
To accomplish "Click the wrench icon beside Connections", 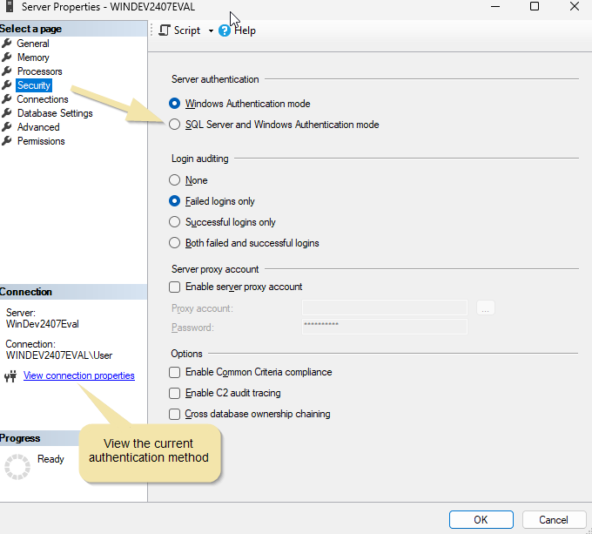I will pyautogui.click(x=6, y=99).
